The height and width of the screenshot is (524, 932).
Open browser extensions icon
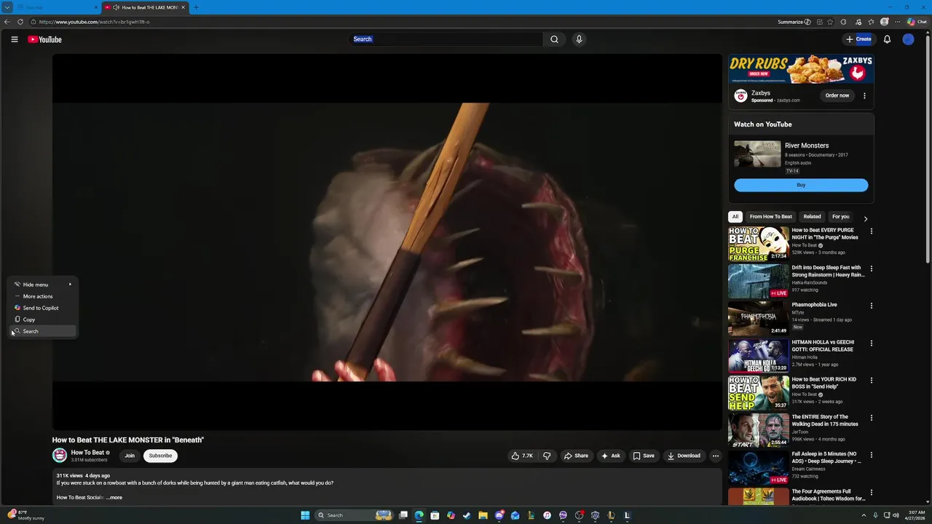pyautogui.click(x=843, y=22)
